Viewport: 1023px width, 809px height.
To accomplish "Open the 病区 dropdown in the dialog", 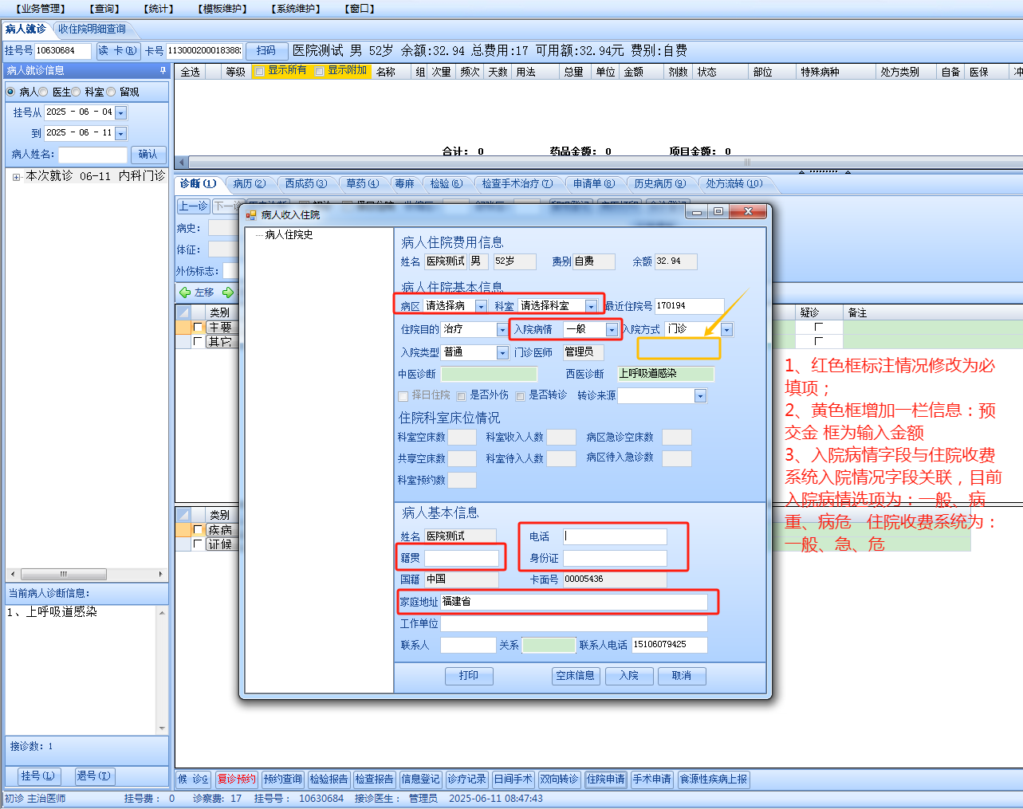I will (481, 306).
